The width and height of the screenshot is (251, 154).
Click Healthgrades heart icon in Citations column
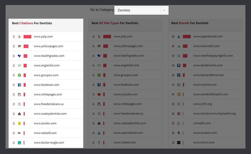coord(19,56)
